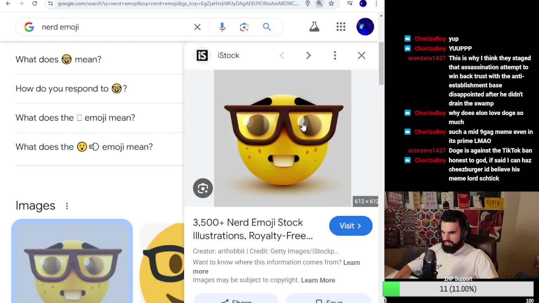
Task: Open the media control icon in toolbar
Action: pos(350,4)
